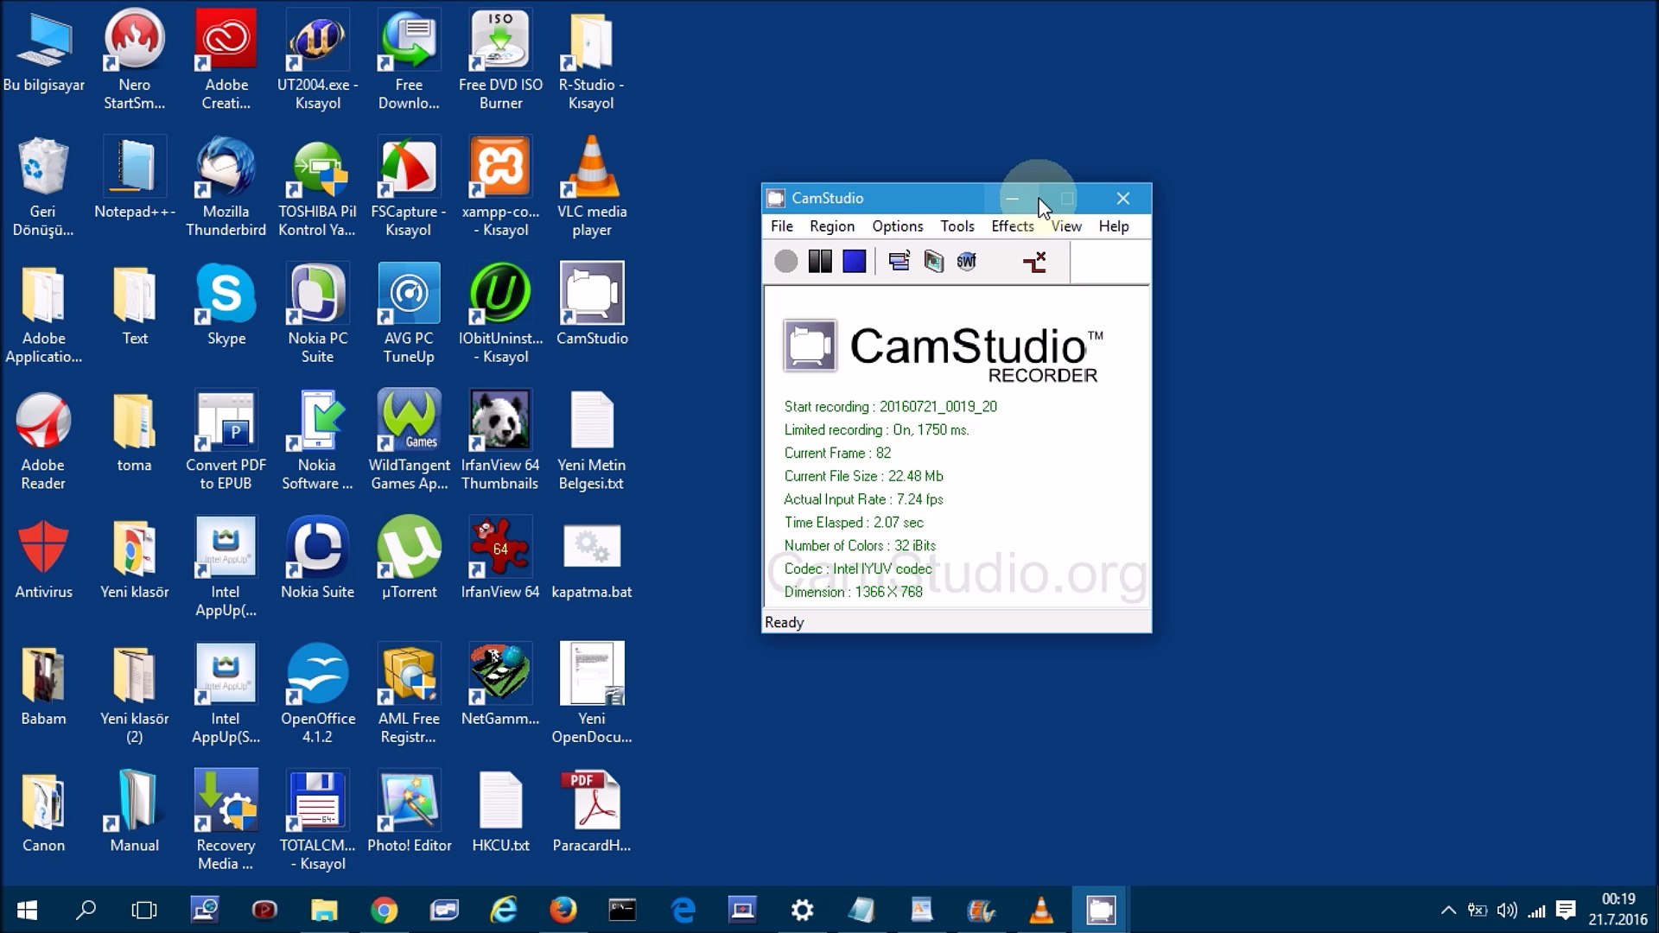Screen dimensions: 1659x933
Task: Click the Toggle View toolbar icon
Action: tap(899, 261)
